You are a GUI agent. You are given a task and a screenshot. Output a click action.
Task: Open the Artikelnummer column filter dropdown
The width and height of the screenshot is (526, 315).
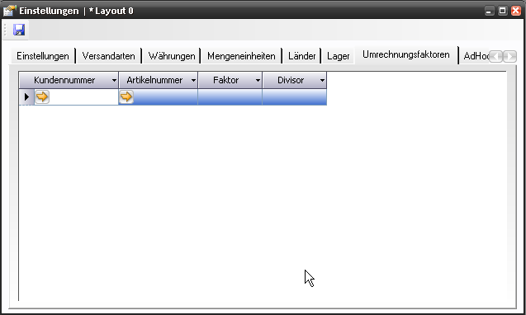(x=193, y=80)
